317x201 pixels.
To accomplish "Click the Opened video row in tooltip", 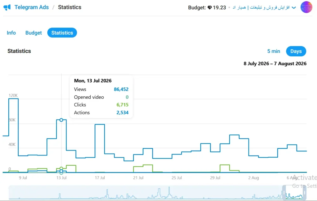I will (101, 97).
